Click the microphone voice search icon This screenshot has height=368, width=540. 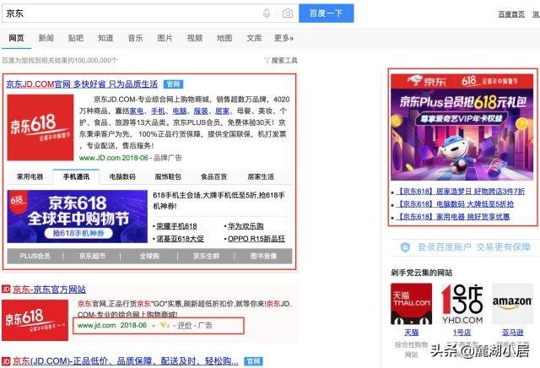(x=267, y=14)
